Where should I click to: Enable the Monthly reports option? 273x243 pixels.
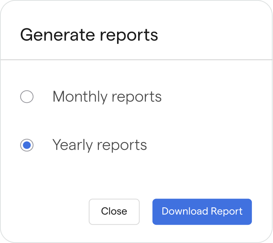point(27,97)
